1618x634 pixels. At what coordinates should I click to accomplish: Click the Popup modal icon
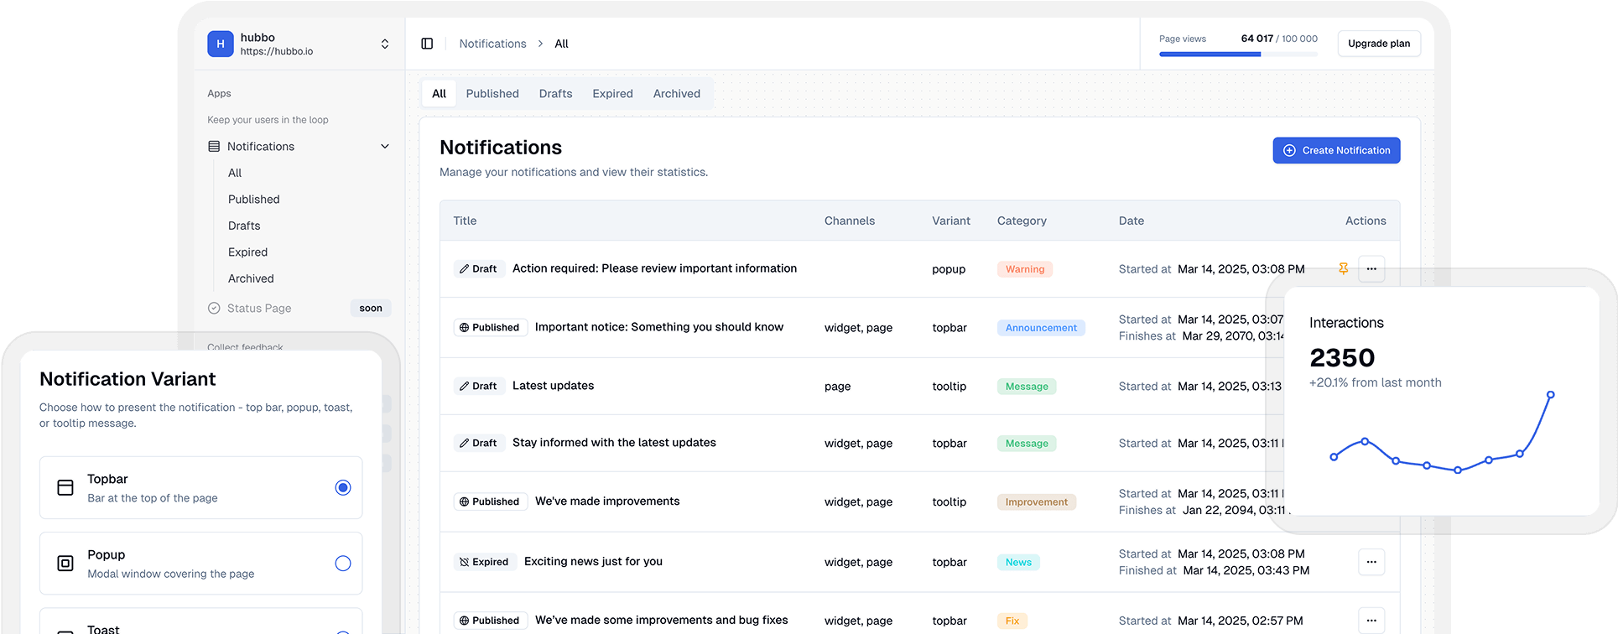(x=65, y=564)
